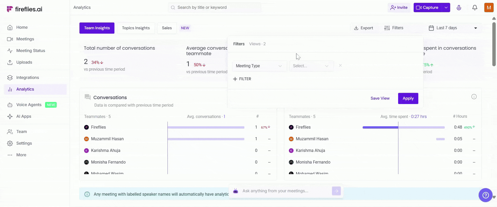
Task: Click the Save View link
Action: click(380, 98)
